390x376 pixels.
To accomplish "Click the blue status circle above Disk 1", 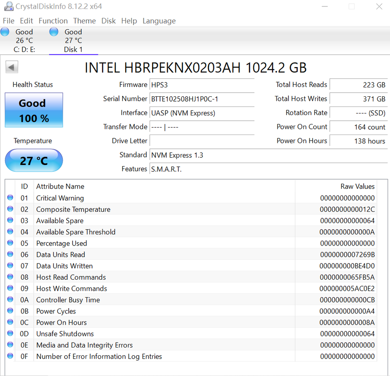I will (x=54, y=31).
